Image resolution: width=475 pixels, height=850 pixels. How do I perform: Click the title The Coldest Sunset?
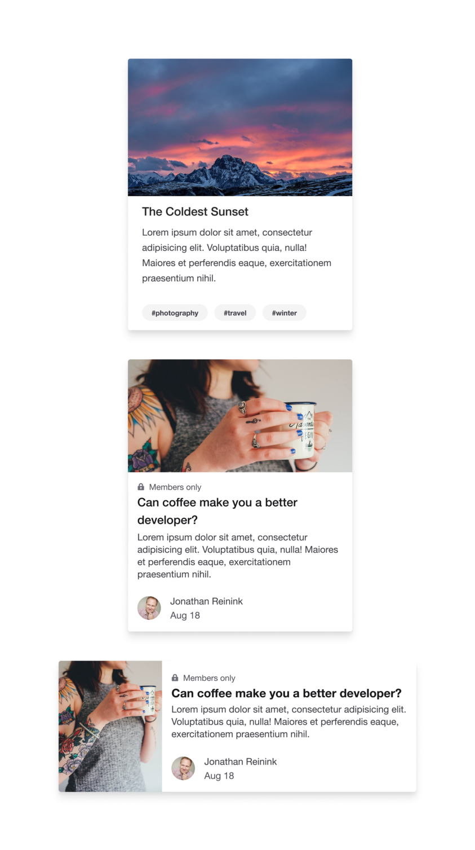pos(195,212)
